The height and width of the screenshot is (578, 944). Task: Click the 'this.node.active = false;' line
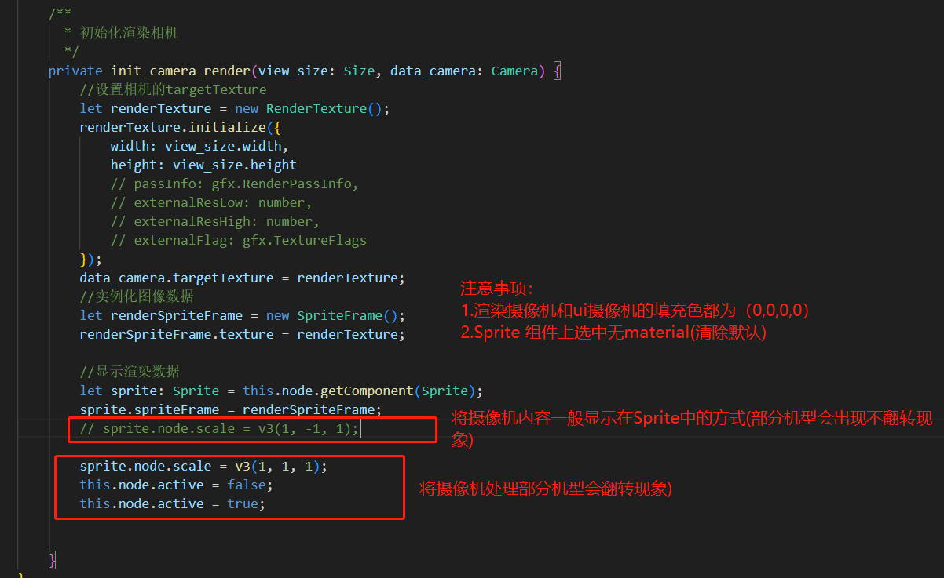(x=177, y=485)
